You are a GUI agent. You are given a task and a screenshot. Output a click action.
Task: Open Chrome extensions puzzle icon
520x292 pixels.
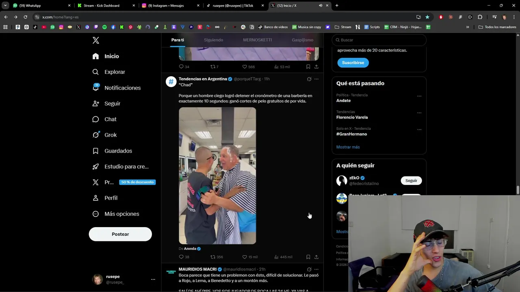coord(480,17)
